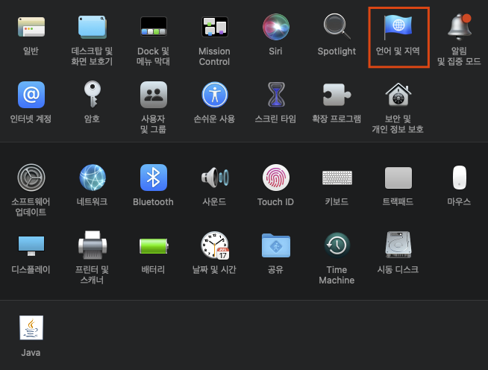Open the 네트워크 globe icon
Image resolution: width=488 pixels, height=370 pixels.
coord(93,178)
